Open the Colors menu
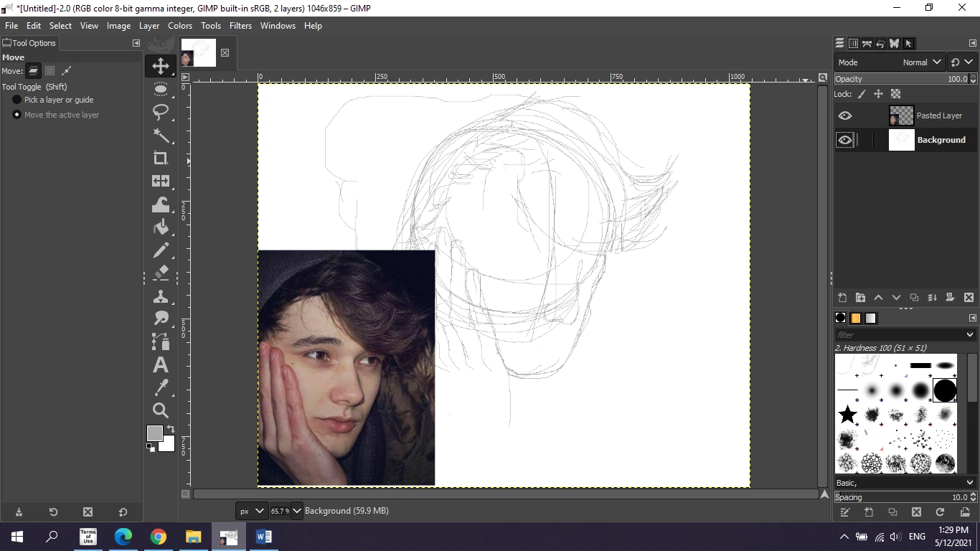The width and height of the screenshot is (980, 551). click(x=179, y=25)
